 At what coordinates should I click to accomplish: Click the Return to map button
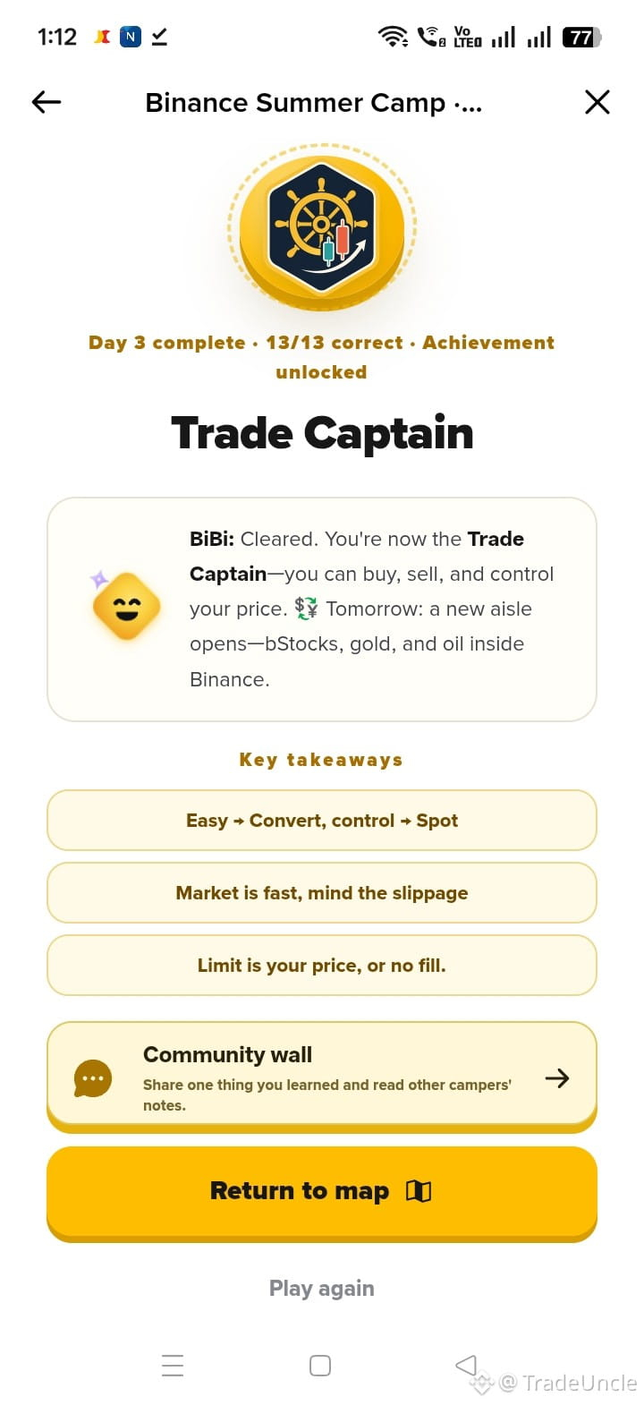click(x=322, y=1193)
